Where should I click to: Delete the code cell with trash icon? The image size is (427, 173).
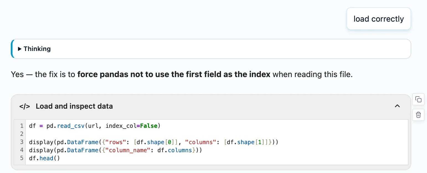[418, 115]
